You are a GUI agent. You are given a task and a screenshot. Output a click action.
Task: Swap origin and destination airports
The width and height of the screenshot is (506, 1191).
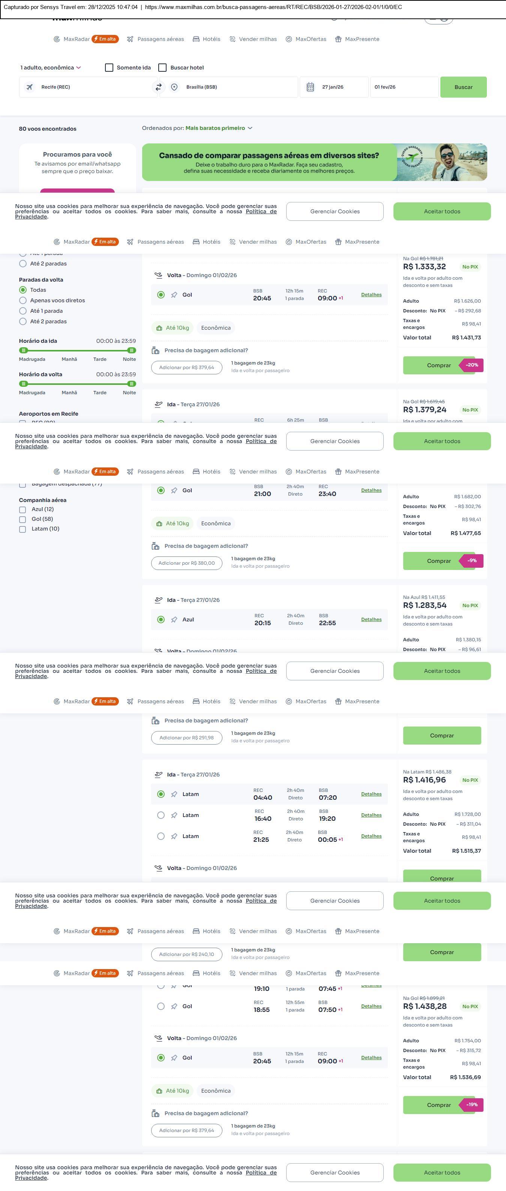(158, 87)
